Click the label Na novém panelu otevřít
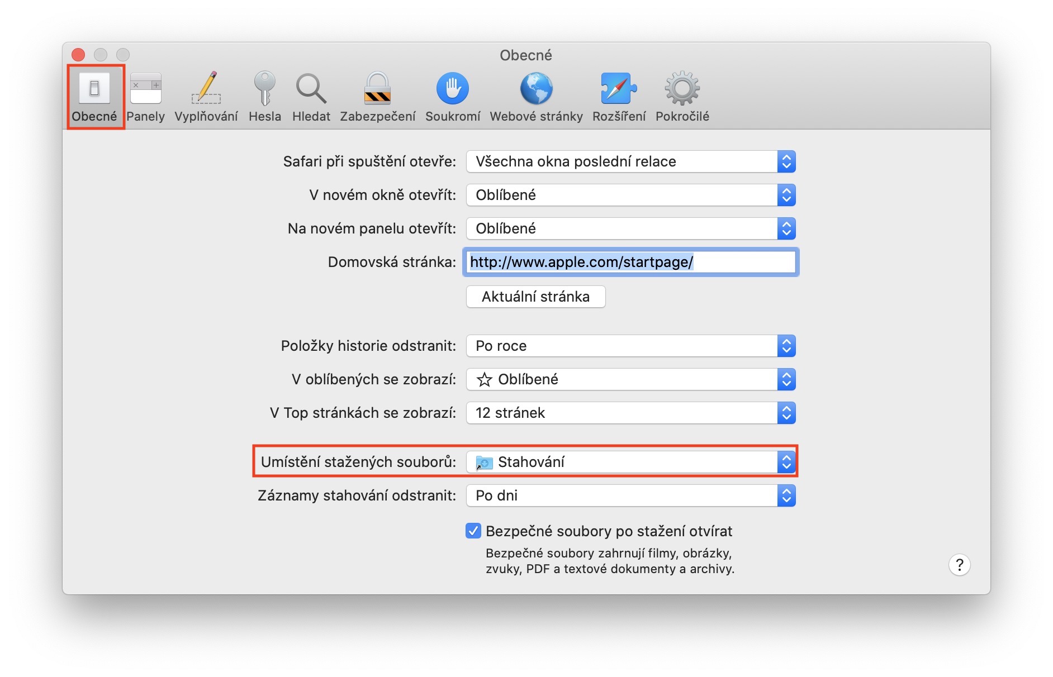Screen dimensions: 1053x677 (x=372, y=228)
